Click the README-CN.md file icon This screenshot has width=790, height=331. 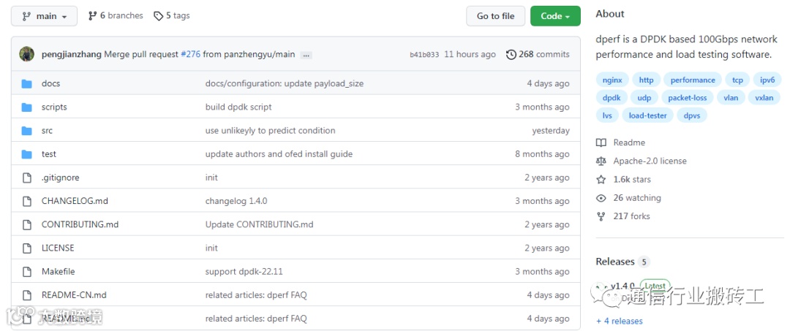point(27,295)
